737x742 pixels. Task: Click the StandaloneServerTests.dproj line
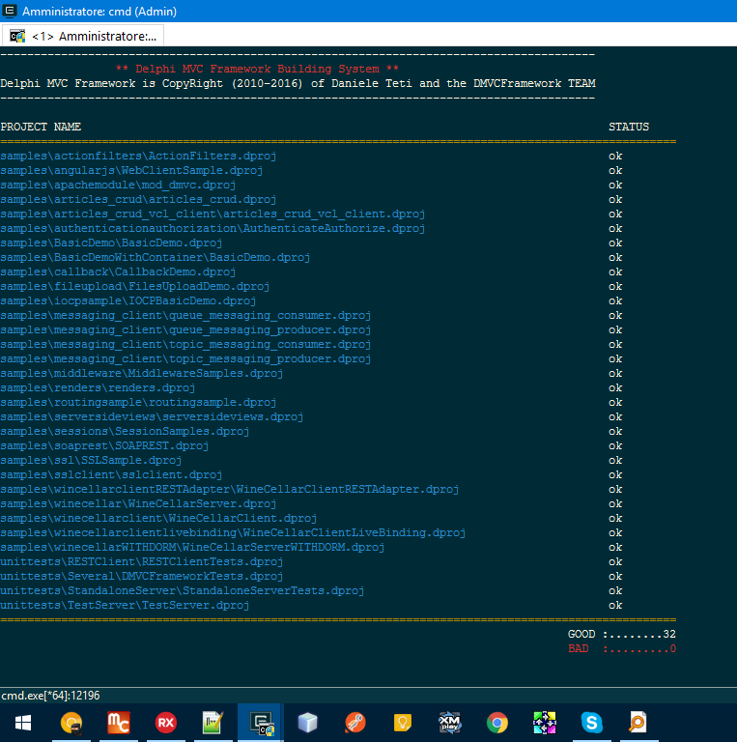(183, 591)
